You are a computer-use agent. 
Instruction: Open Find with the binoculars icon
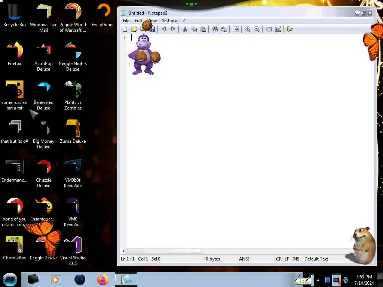pyautogui.click(x=215, y=29)
